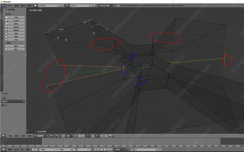Add new scene with plus button
The height and width of the screenshot is (152, 244).
point(91,5)
